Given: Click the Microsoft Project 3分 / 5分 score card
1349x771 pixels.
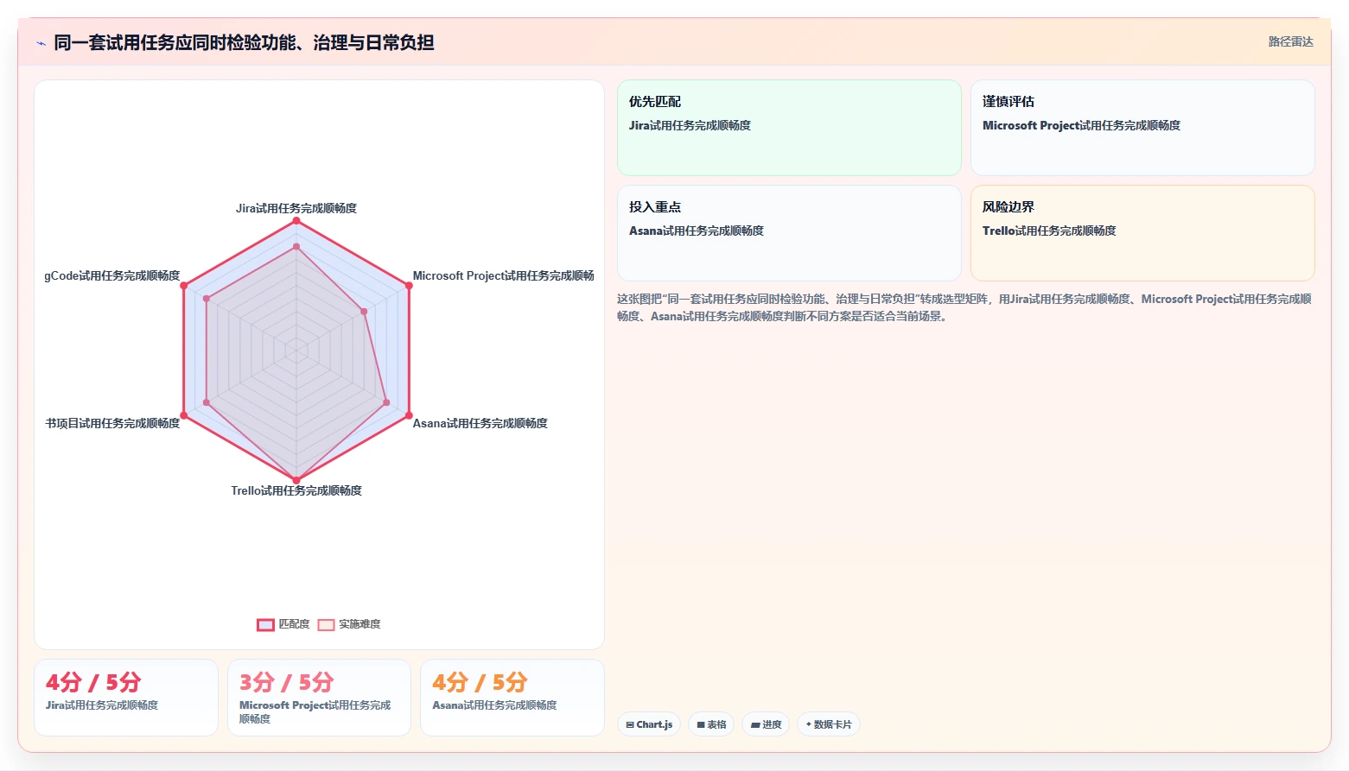Looking at the screenshot, I should click(319, 698).
